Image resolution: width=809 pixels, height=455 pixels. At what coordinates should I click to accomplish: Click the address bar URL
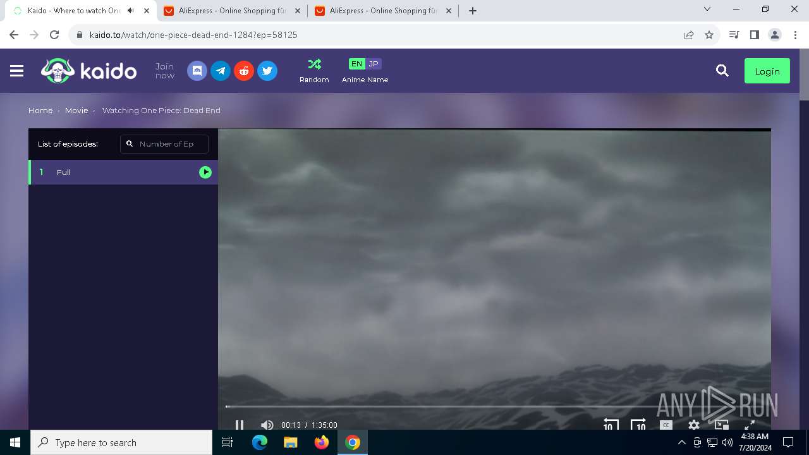coord(193,35)
